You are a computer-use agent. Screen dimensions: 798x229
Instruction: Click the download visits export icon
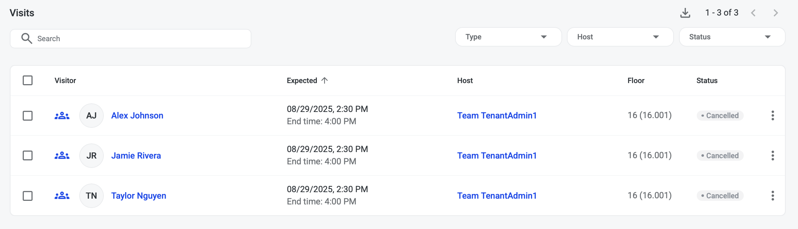coord(685,13)
